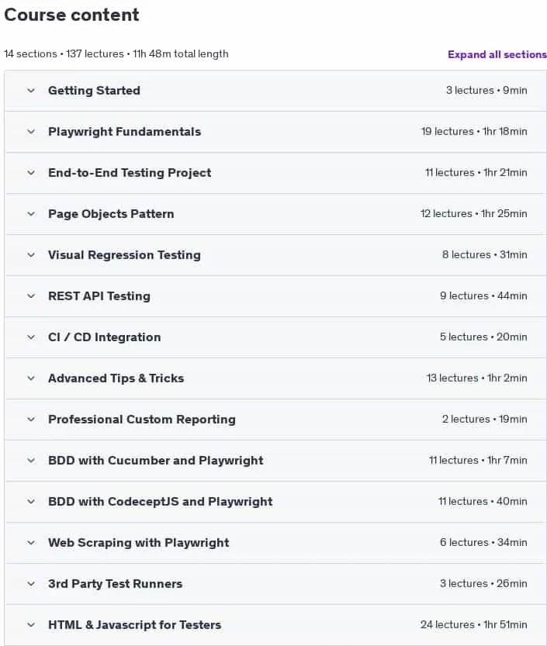Click the 24 lectures 1hr 51min label

[x=473, y=624]
